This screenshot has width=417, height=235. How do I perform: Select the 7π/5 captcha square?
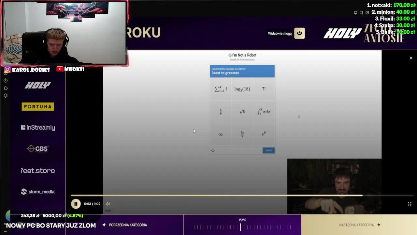coord(242,134)
